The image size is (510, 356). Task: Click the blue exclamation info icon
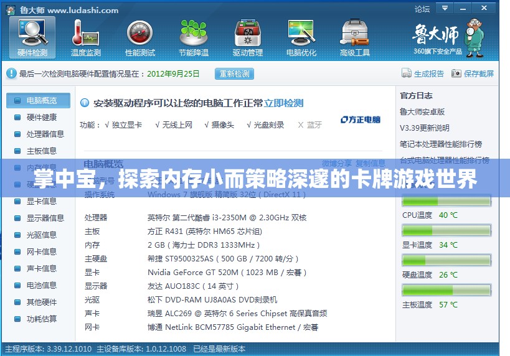11,73
